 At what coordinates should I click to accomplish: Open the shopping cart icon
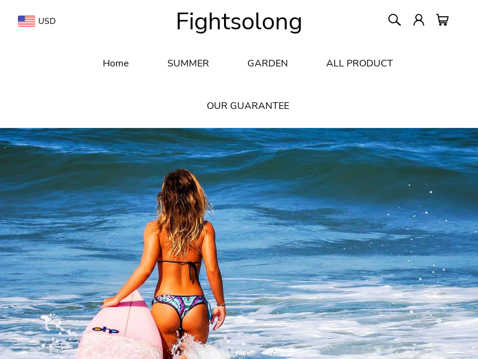pyautogui.click(x=442, y=20)
